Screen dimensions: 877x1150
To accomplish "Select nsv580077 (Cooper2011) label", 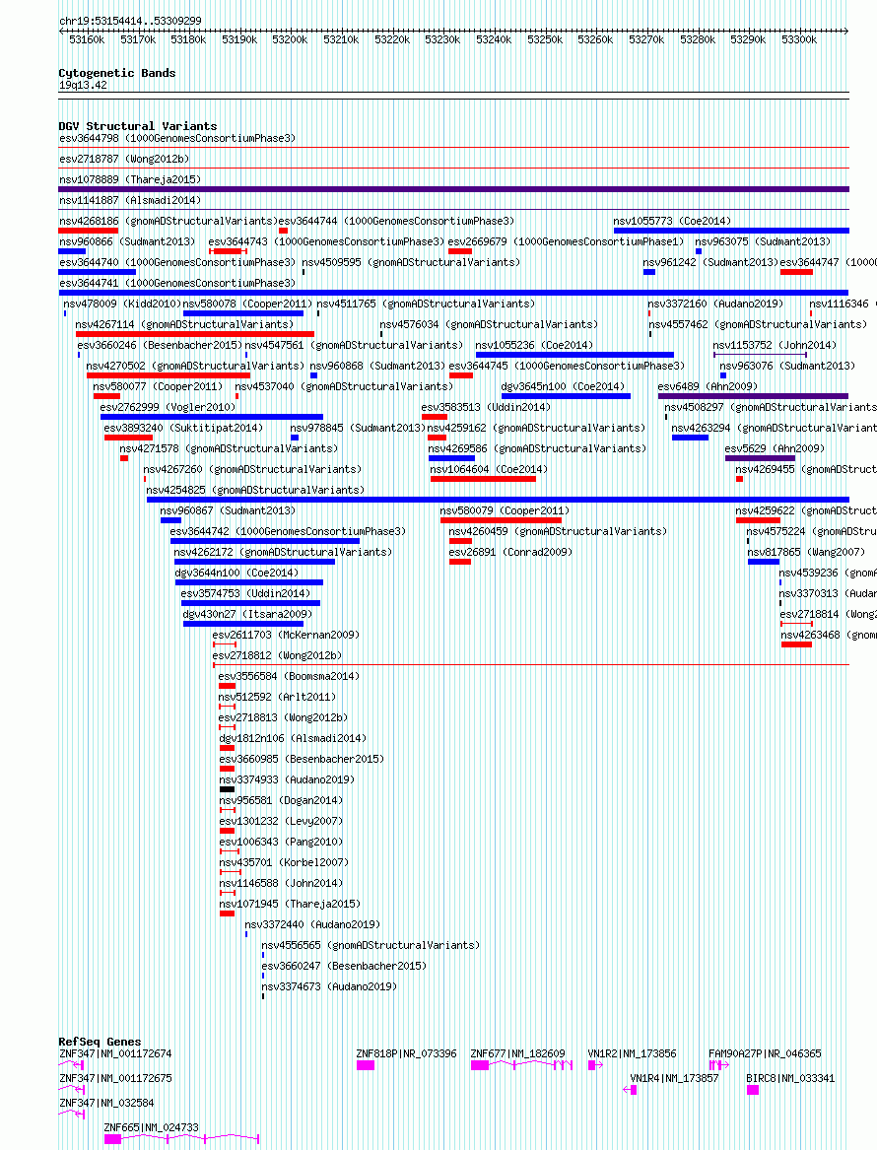I will pos(158,386).
